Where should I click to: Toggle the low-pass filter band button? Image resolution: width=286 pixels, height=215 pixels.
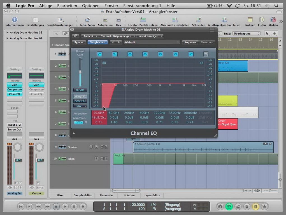point(206,54)
